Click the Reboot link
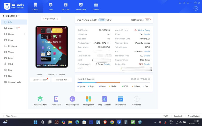The image size is (202, 126). [40, 75]
